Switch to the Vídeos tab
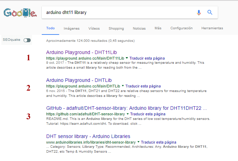Screen dimensions: 238x161 (x=94, y=28)
